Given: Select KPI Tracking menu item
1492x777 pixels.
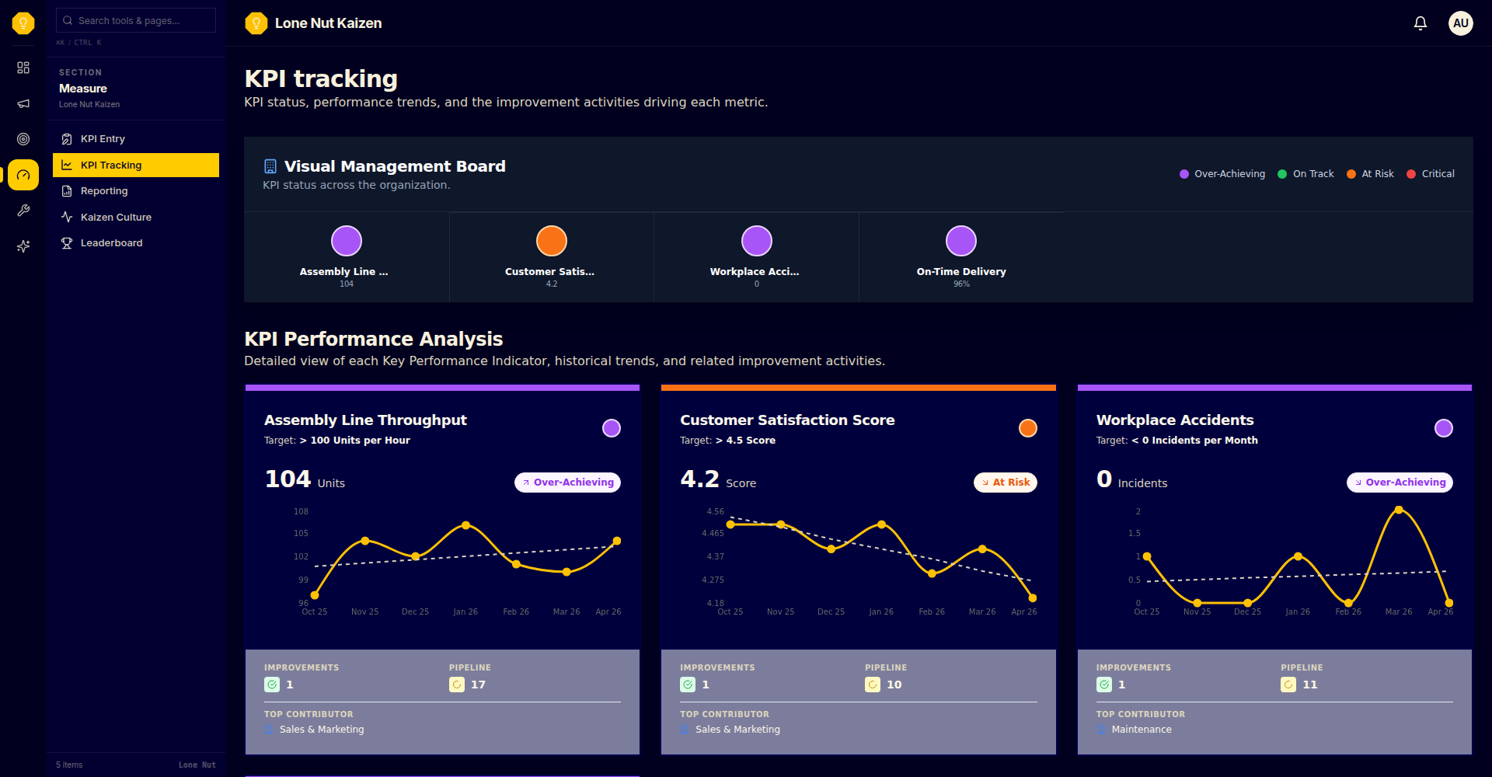Looking at the screenshot, I should coord(136,165).
